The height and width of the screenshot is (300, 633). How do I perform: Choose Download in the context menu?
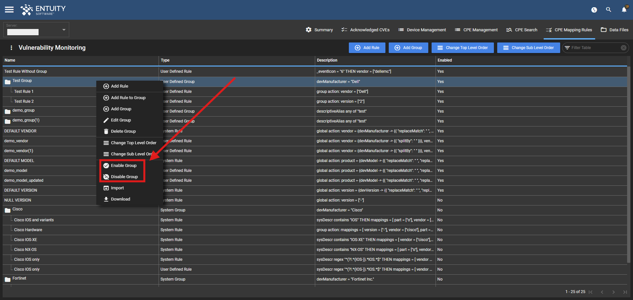click(130, 199)
